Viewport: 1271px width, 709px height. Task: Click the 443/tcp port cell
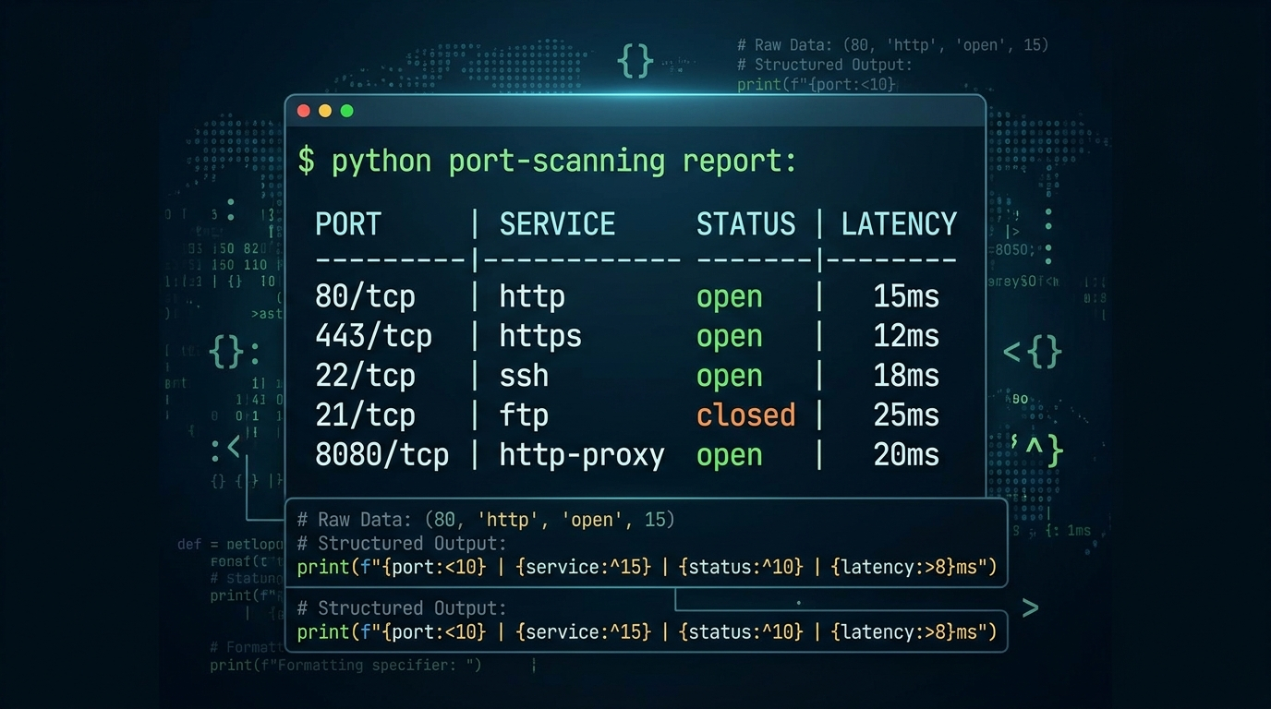click(x=373, y=336)
